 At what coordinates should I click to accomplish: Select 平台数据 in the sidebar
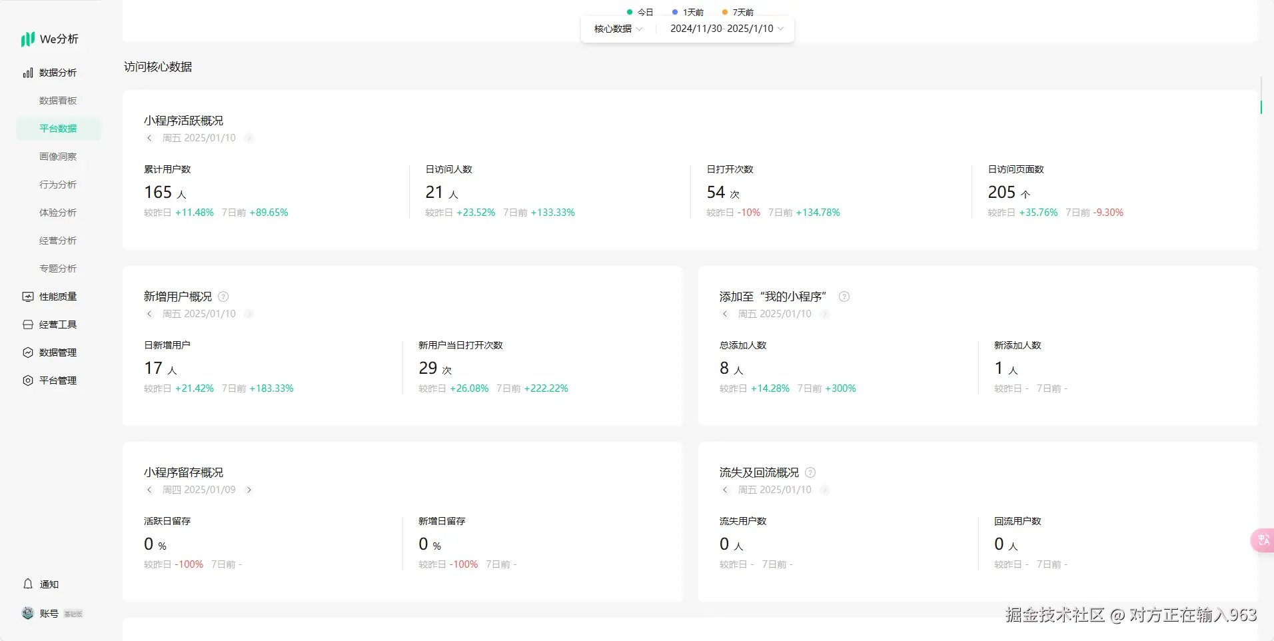[x=58, y=129]
